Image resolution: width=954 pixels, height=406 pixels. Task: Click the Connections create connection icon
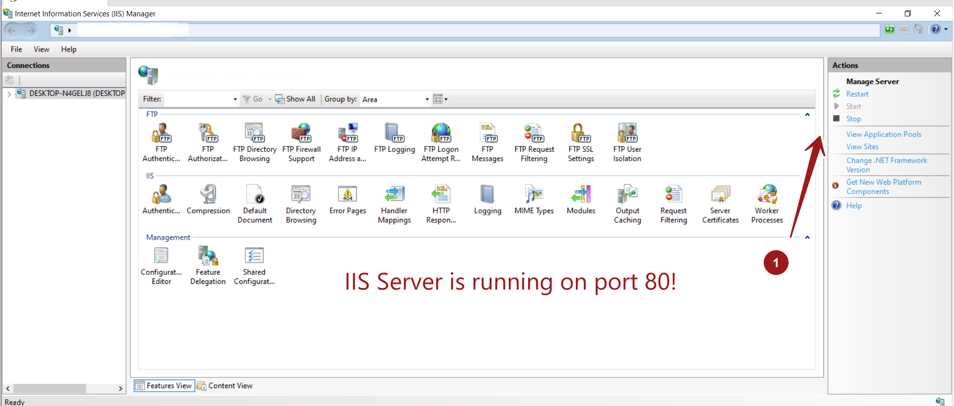(x=9, y=79)
